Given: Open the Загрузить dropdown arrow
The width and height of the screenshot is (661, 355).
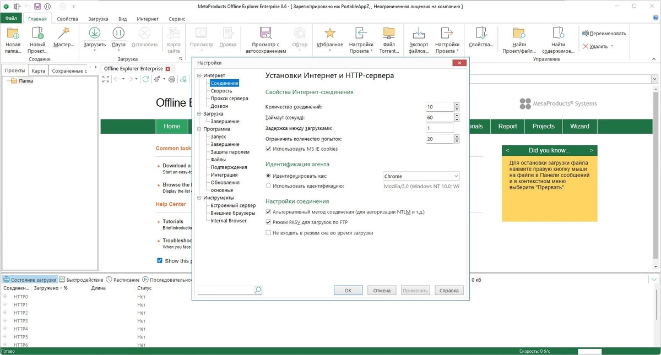Looking at the screenshot, I should (x=95, y=50).
